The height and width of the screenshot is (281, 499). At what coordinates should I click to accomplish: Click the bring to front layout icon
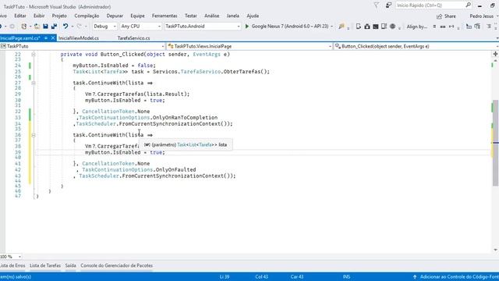[469, 27]
